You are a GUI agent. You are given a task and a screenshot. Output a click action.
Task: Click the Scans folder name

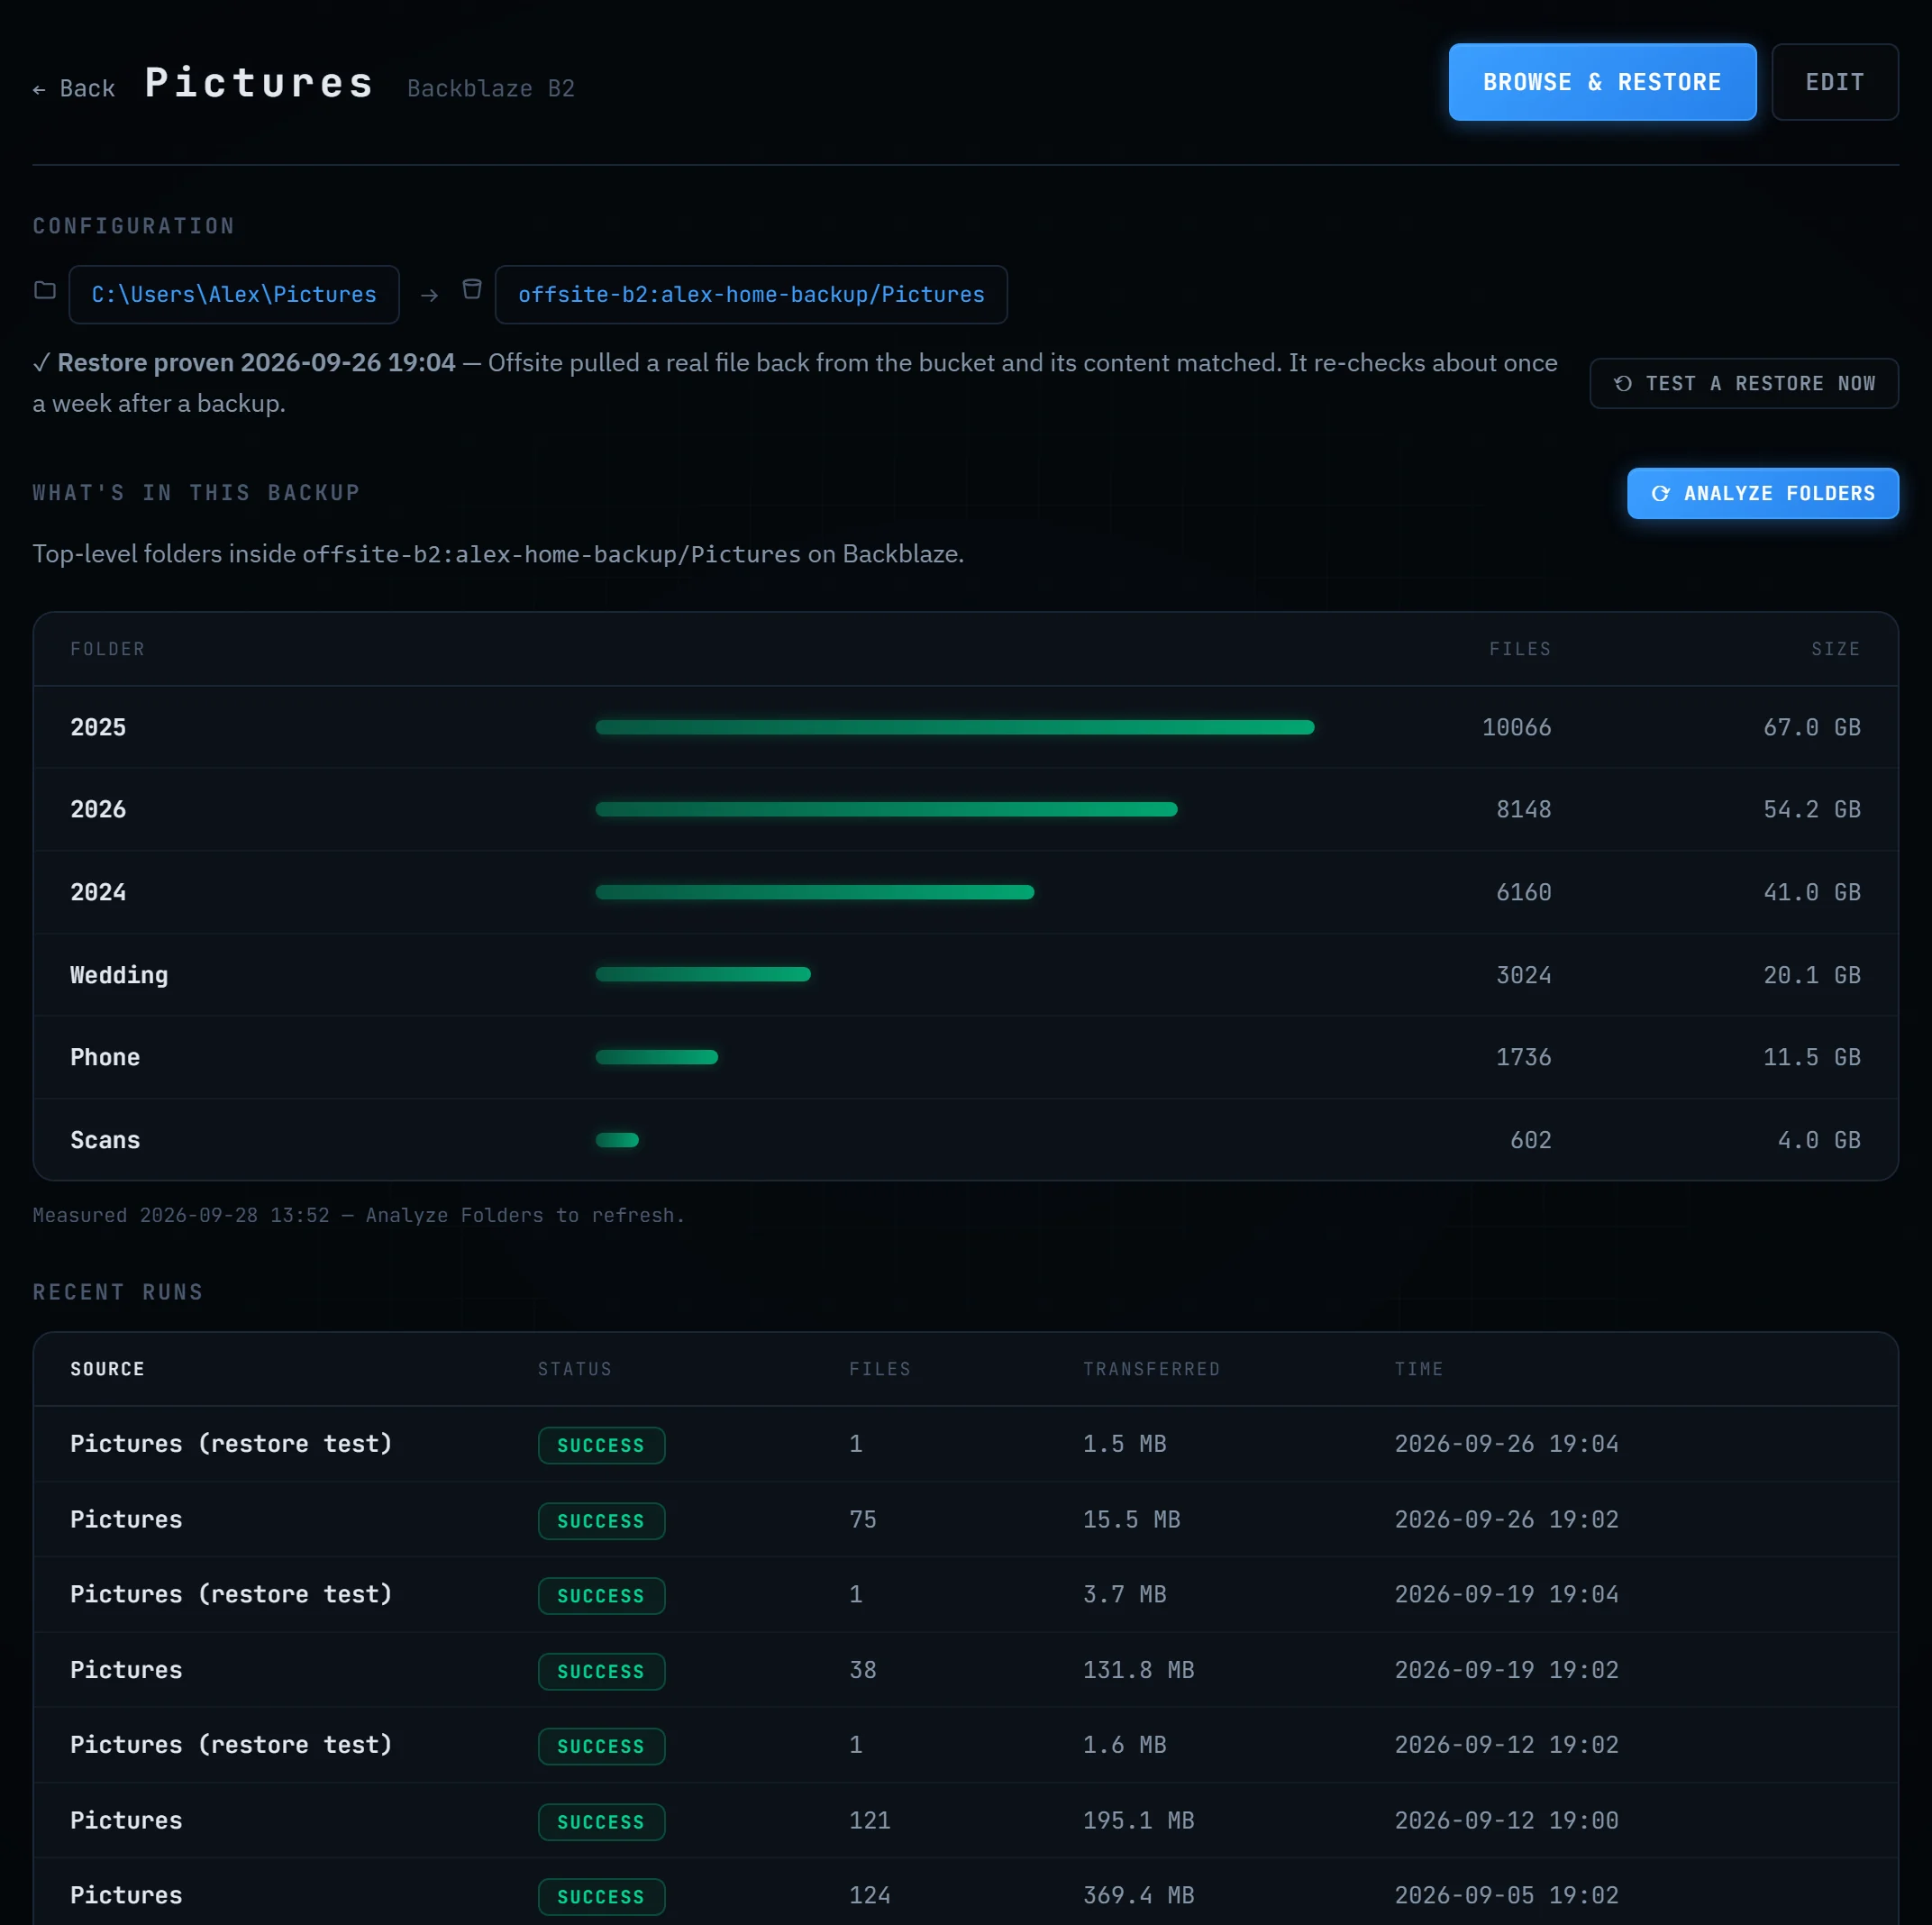105,1140
